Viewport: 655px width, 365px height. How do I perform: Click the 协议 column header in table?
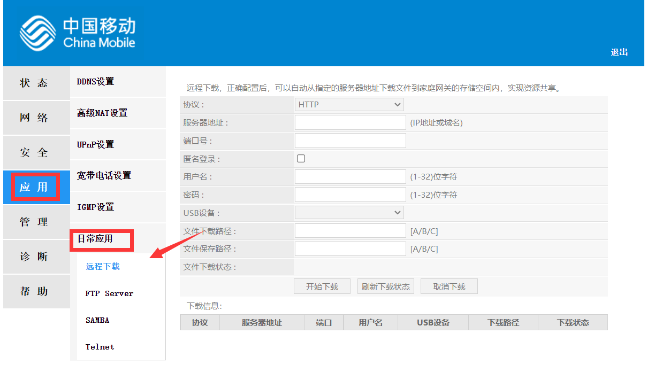(x=200, y=322)
